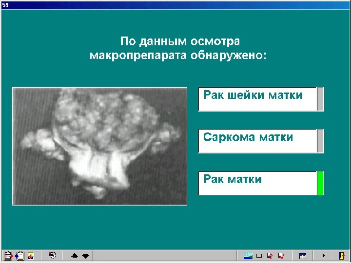Click the document with red checkmark icon
The width and height of the screenshot is (351, 263).
pyautogui.click(x=281, y=256)
